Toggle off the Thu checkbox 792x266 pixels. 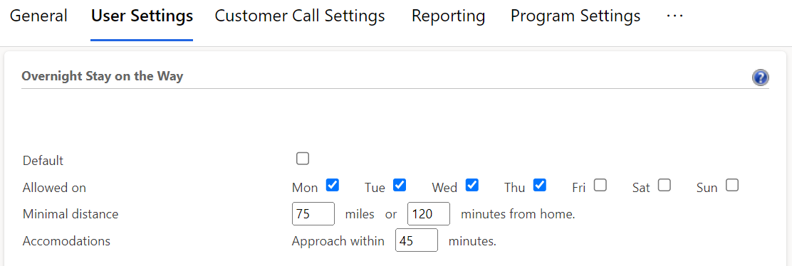click(x=539, y=185)
